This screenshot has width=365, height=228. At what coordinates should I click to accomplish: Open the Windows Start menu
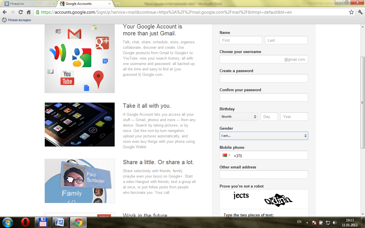[x=7, y=222]
